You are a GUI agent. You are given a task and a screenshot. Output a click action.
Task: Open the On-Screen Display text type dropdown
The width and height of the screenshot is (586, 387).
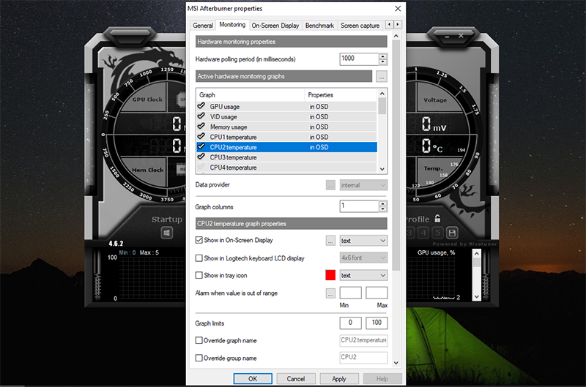[x=363, y=241]
